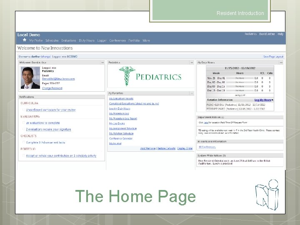Screen dimensions: 300x225
Task: Open the Schedules menu
Action: click(52, 40)
